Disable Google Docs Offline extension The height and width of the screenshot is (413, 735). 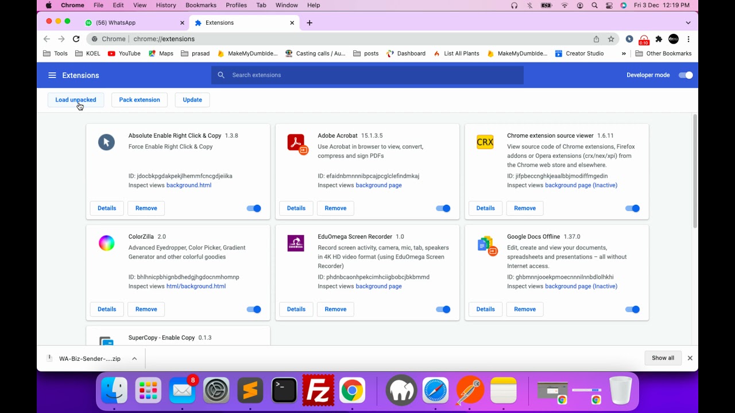pyautogui.click(x=632, y=309)
